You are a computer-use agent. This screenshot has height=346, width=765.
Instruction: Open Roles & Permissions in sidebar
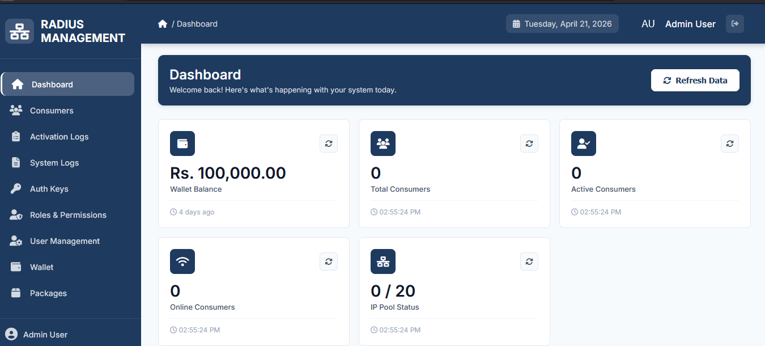pos(68,215)
